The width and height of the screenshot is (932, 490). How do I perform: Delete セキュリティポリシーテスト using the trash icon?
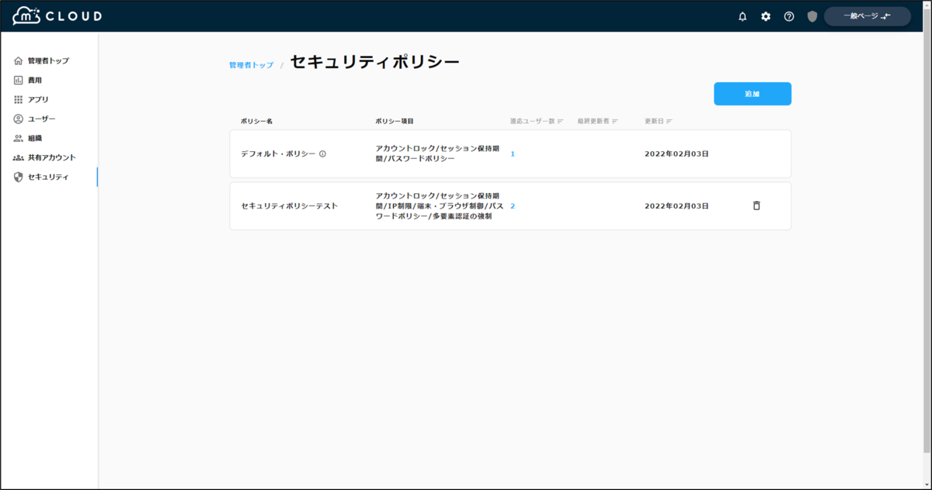pos(756,206)
